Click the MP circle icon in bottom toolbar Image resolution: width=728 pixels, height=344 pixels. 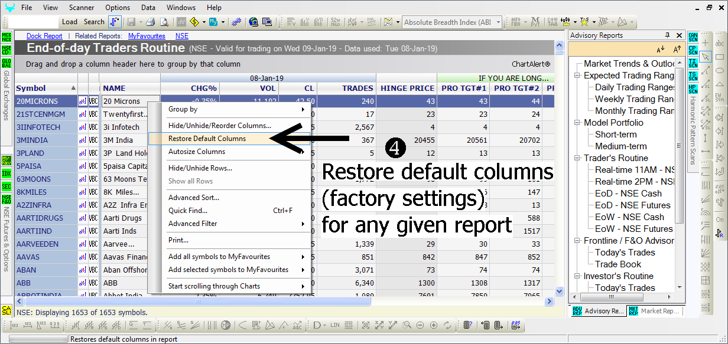tap(226, 325)
